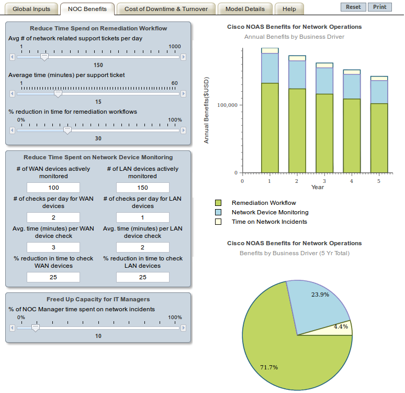The height and width of the screenshot is (393, 405).
Task: Increase average time per ticket slider arrow
Action: pyautogui.click(x=183, y=94)
